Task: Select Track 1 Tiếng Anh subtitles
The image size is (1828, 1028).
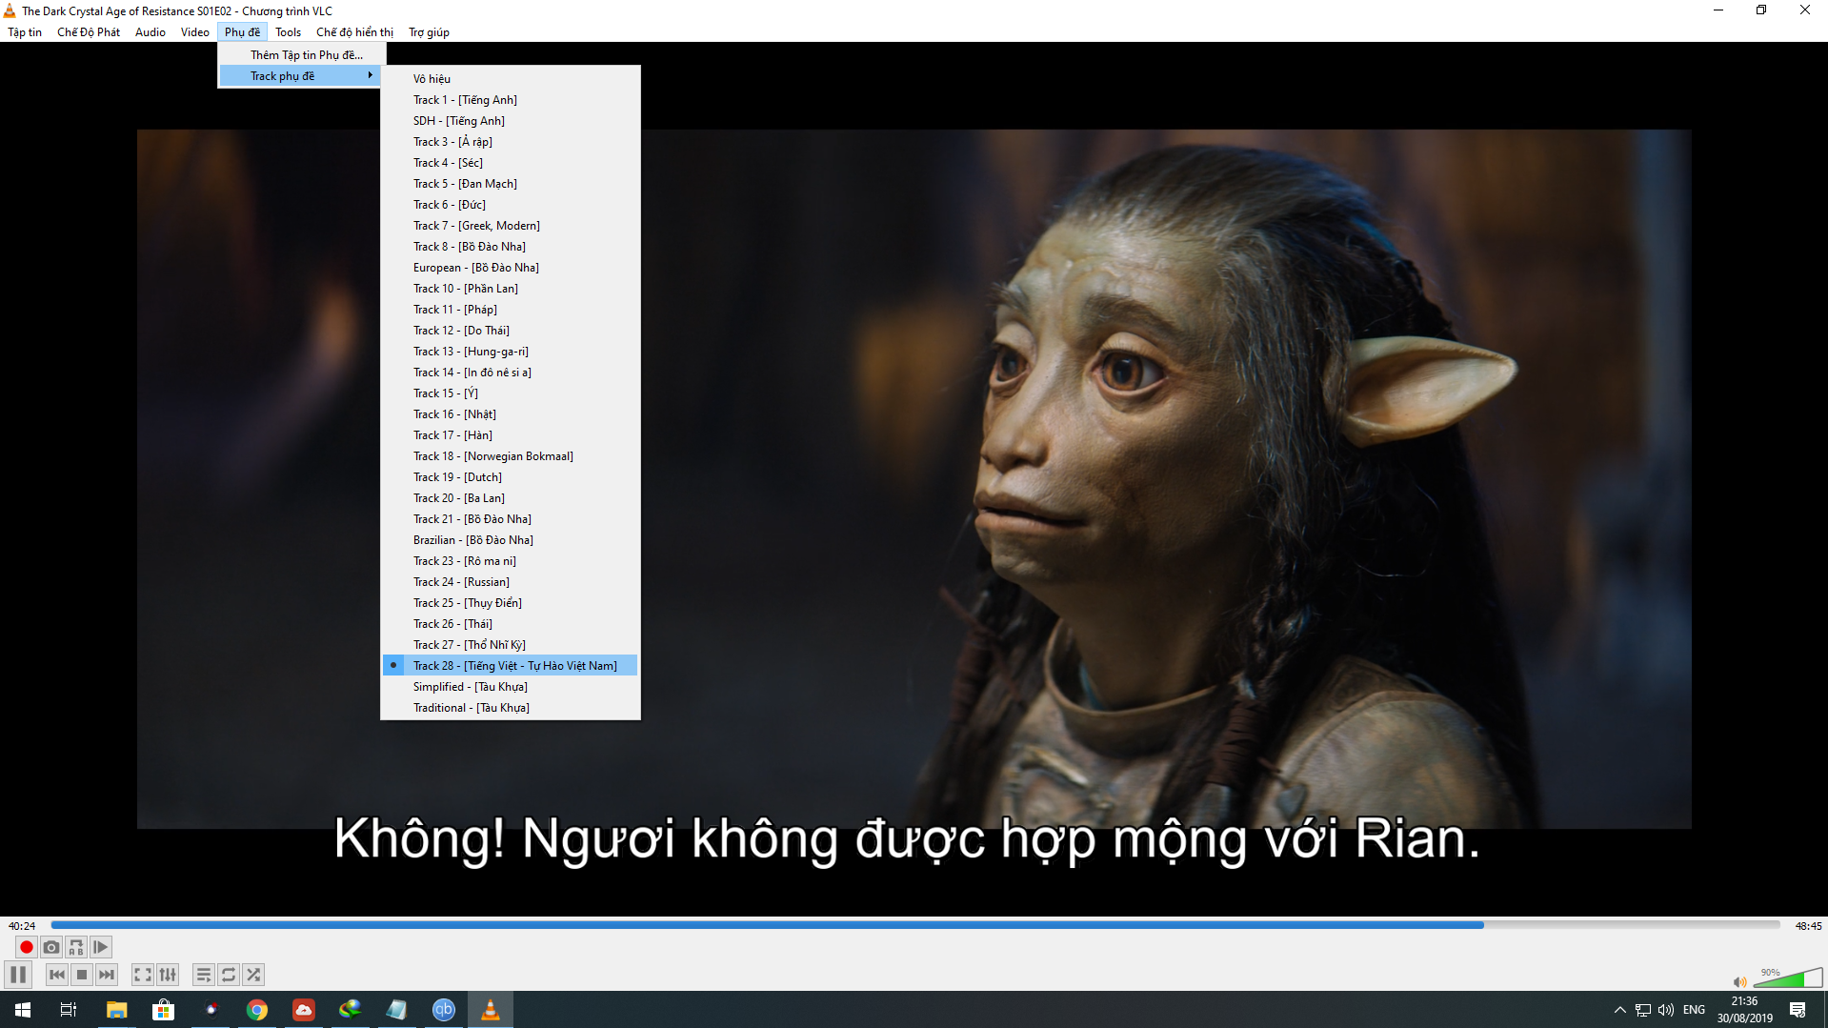Action: tap(511, 100)
